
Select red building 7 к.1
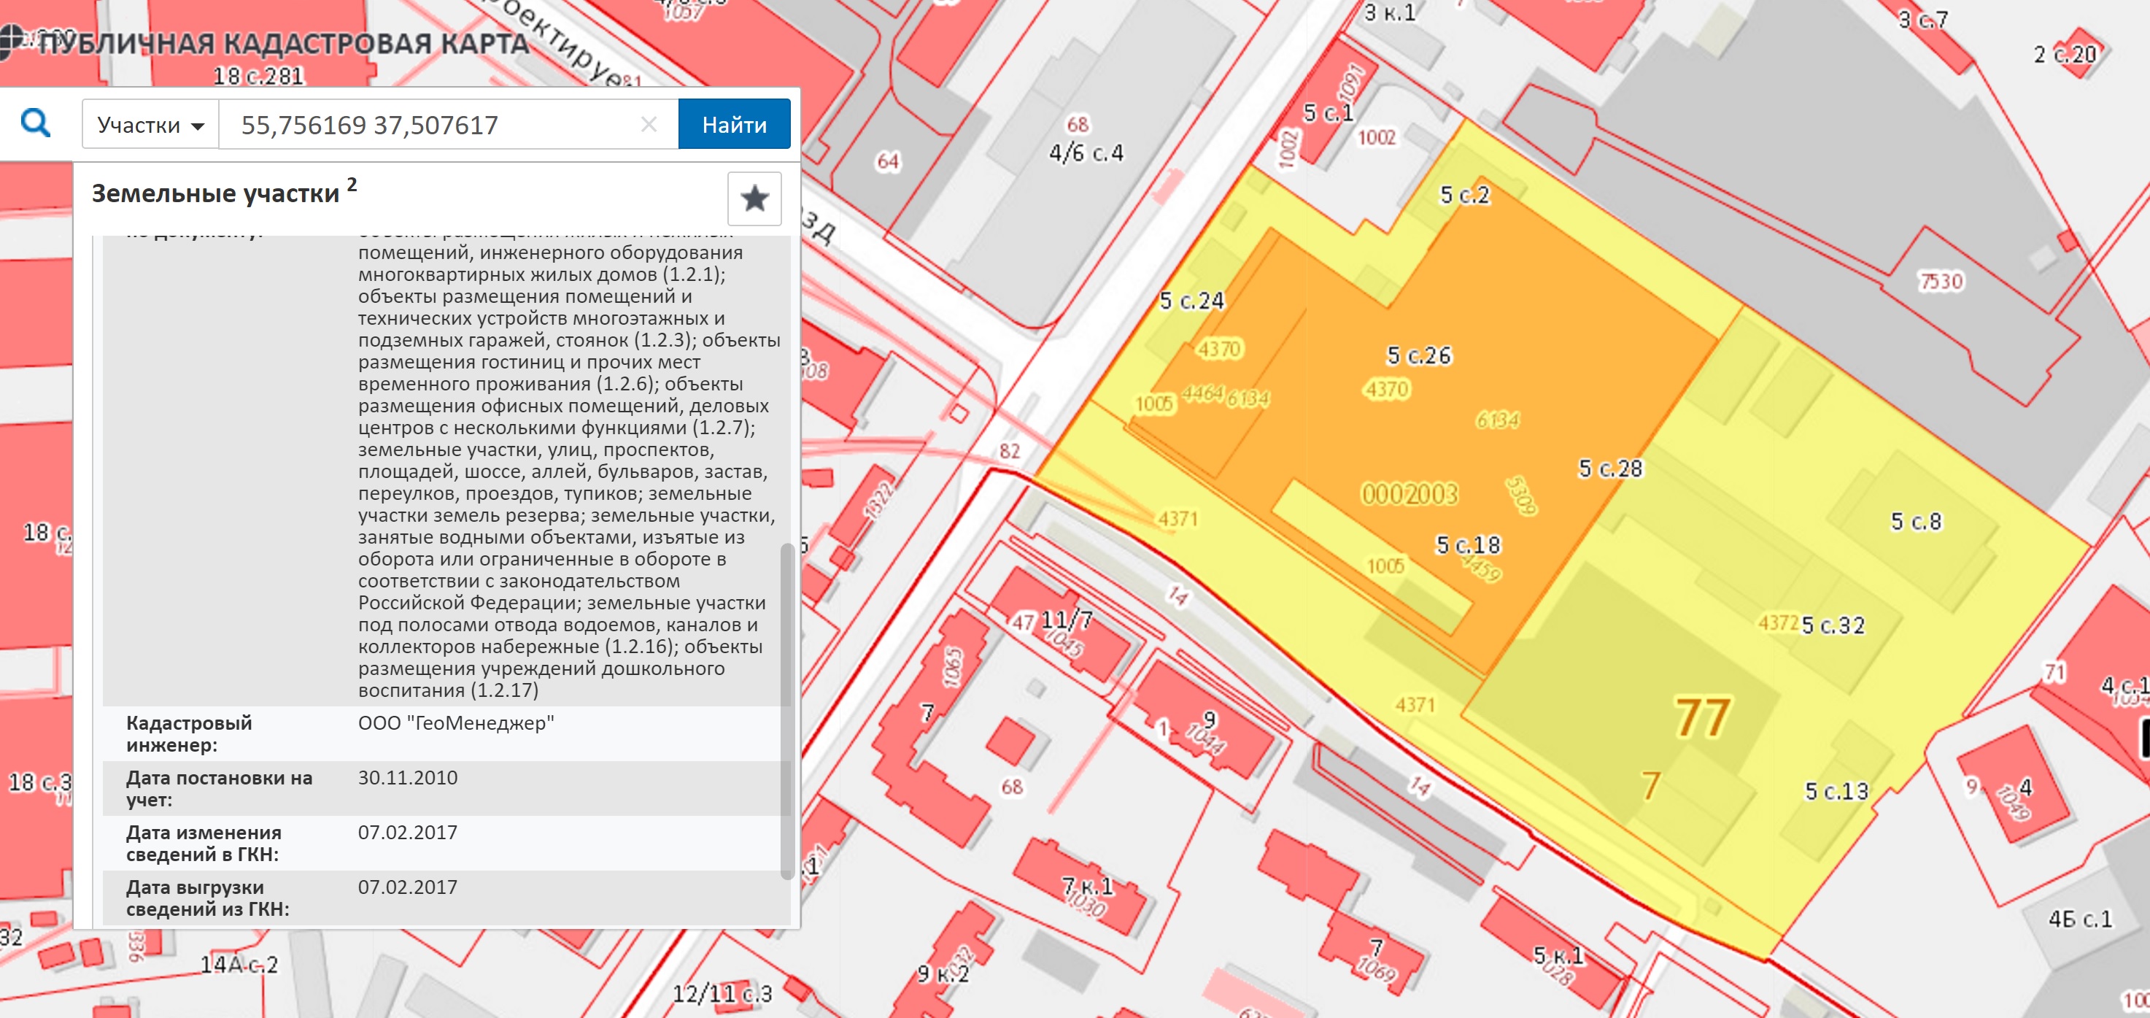pos(1087,887)
